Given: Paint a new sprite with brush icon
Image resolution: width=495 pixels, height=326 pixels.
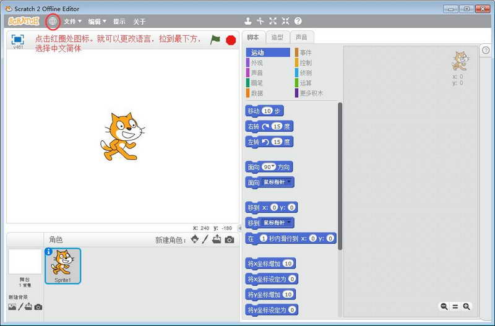Looking at the screenshot, I should pos(205,239).
